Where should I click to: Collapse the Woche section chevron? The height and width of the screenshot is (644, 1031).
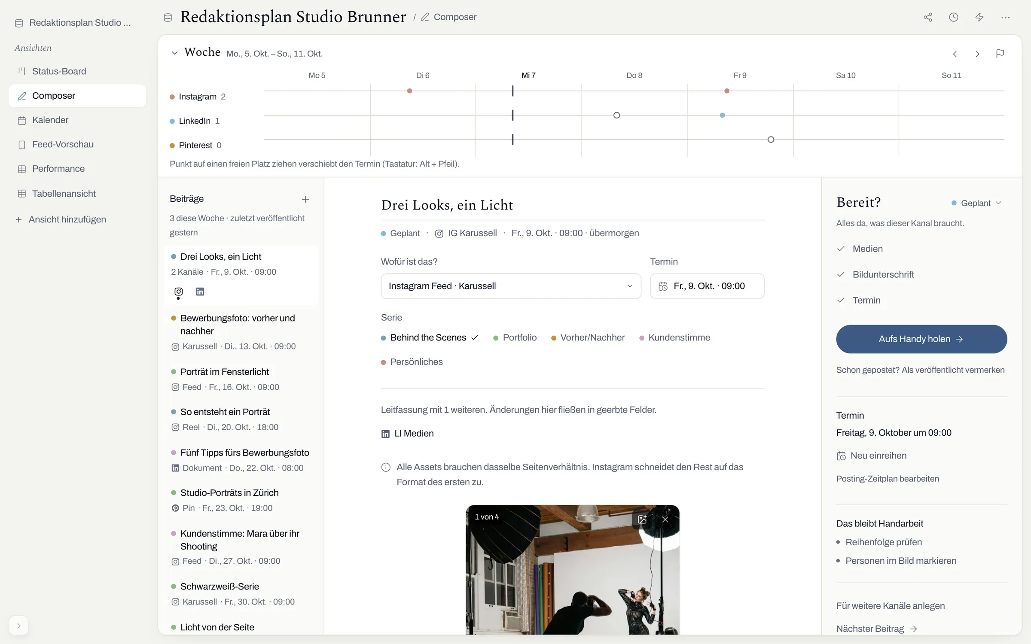[x=174, y=53]
